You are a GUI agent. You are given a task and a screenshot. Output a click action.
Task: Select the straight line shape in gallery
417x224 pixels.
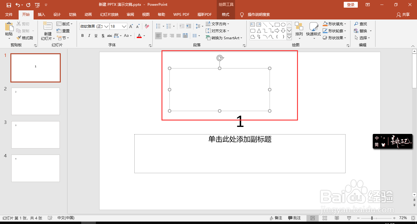[x=265, y=25]
